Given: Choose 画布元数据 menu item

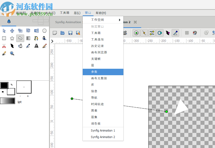Looking at the screenshot, I should point(103,78).
